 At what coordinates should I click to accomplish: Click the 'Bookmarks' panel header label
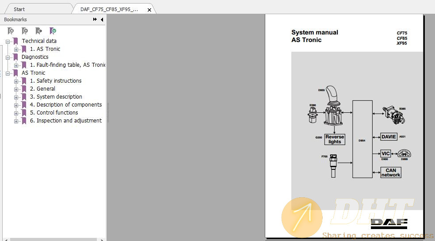click(15, 19)
